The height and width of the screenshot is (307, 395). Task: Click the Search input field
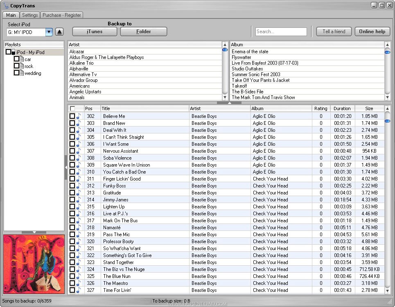pyautogui.click(x=281, y=32)
